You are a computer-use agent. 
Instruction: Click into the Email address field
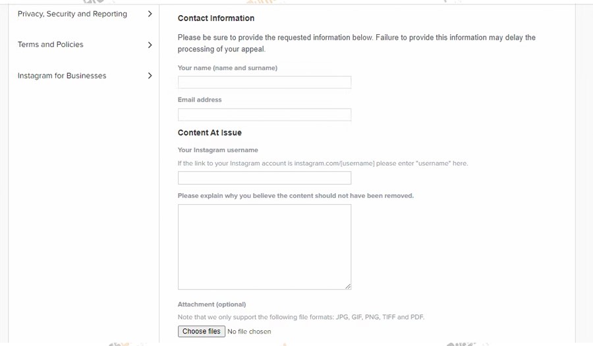click(264, 115)
